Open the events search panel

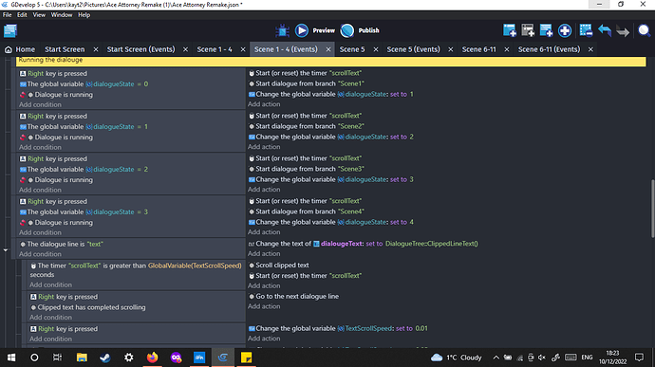pos(644,30)
